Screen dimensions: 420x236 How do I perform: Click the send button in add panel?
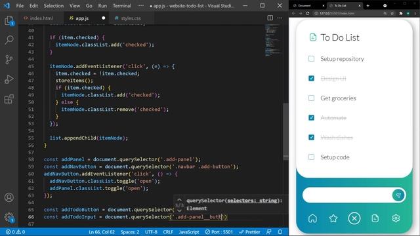click(398, 195)
